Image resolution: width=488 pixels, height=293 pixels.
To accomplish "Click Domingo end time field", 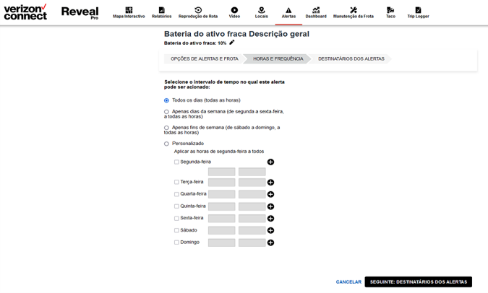I will pos(252,242).
